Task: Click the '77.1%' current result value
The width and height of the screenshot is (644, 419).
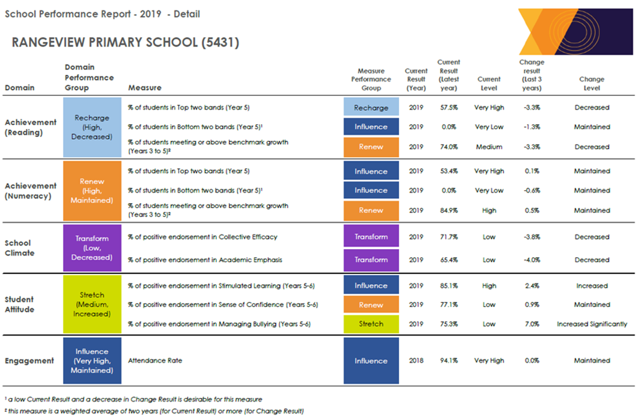Action: (x=449, y=305)
